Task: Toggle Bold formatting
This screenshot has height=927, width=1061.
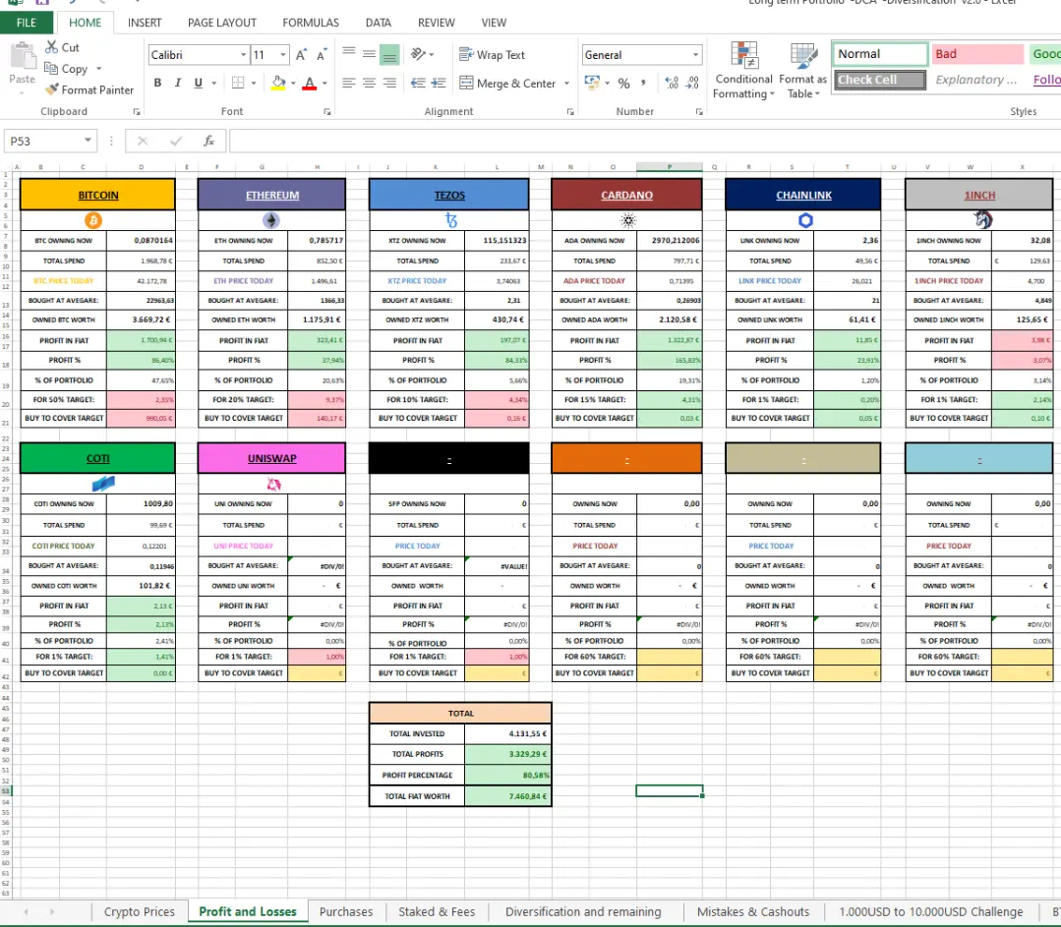Action: 157,83
